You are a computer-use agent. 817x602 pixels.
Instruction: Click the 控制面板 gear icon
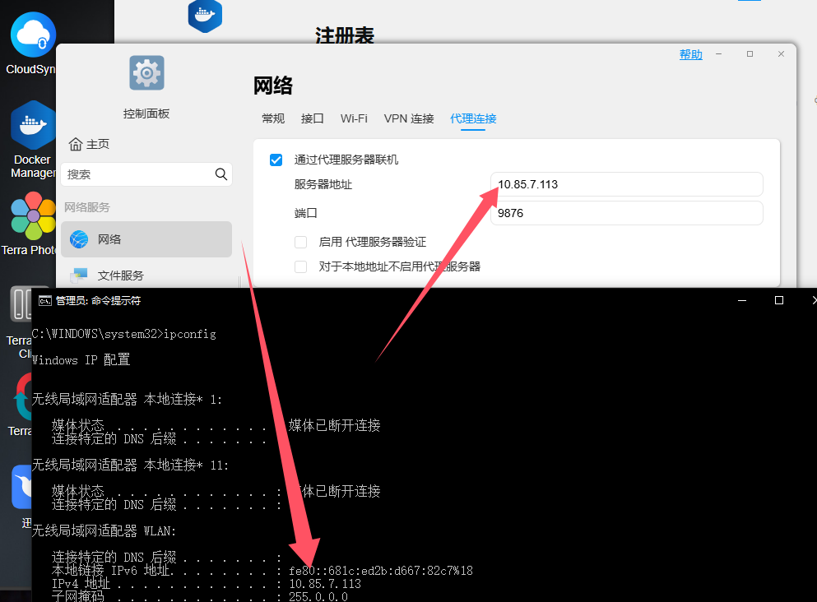(147, 73)
